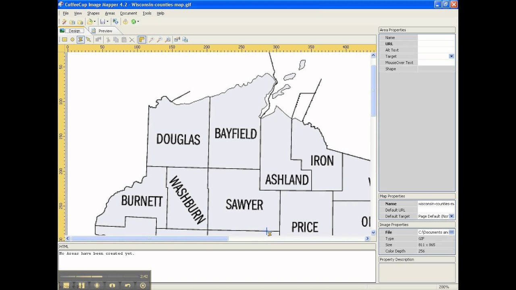Screen dimensions: 516x290
Task: Click the X delete icon in toolbar
Action: pos(132,39)
